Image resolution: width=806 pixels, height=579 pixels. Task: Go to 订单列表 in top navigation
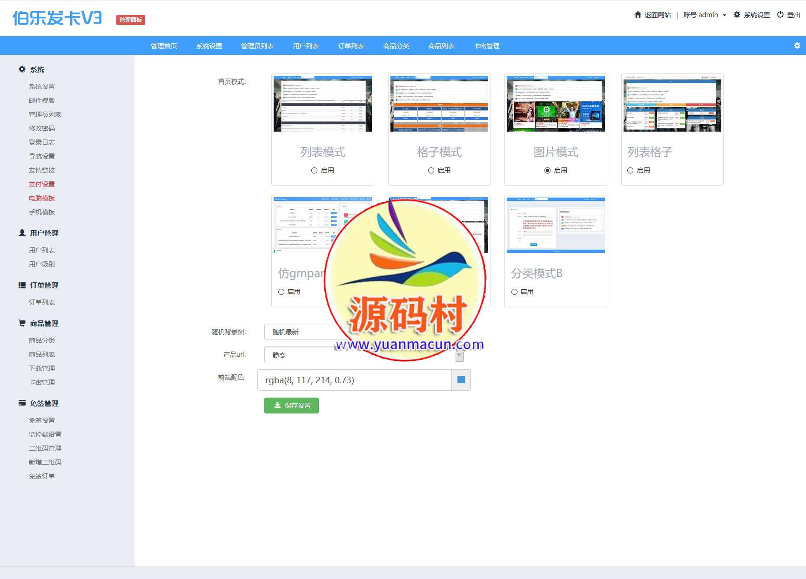[351, 46]
